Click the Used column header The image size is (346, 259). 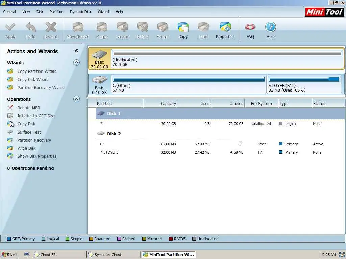click(194, 103)
